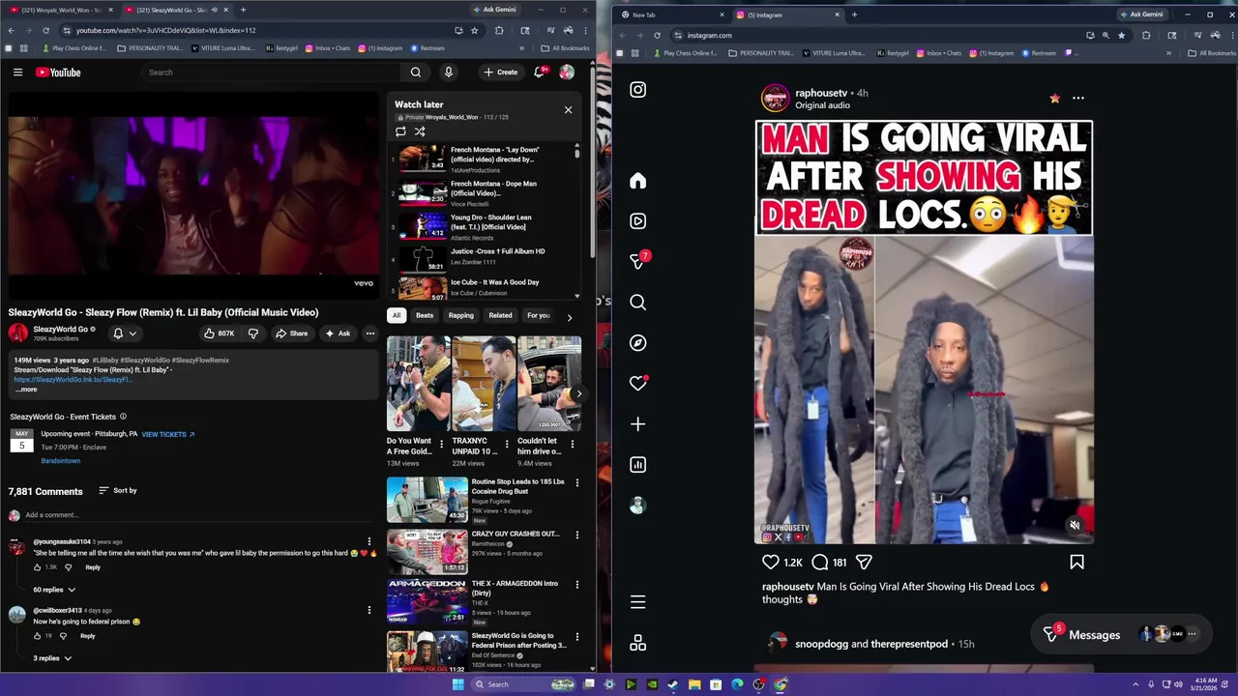Expand video description with ...more

click(x=26, y=390)
